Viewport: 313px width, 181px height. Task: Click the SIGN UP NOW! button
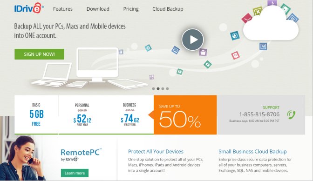tap(39, 54)
